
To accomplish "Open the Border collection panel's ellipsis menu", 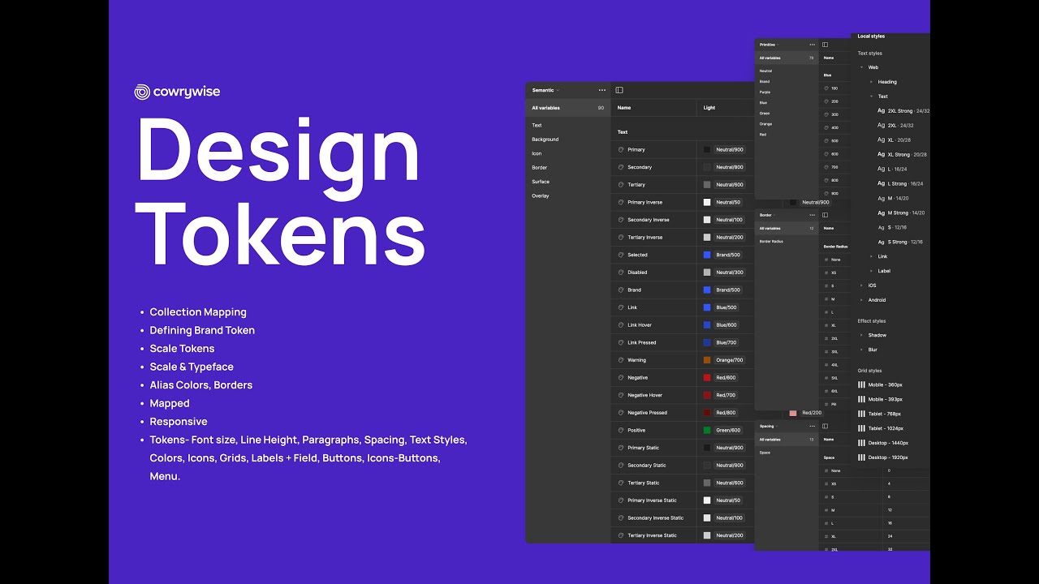I will [812, 215].
